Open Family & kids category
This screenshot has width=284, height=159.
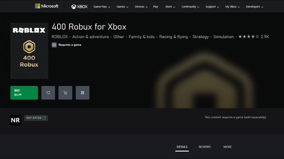click(142, 37)
